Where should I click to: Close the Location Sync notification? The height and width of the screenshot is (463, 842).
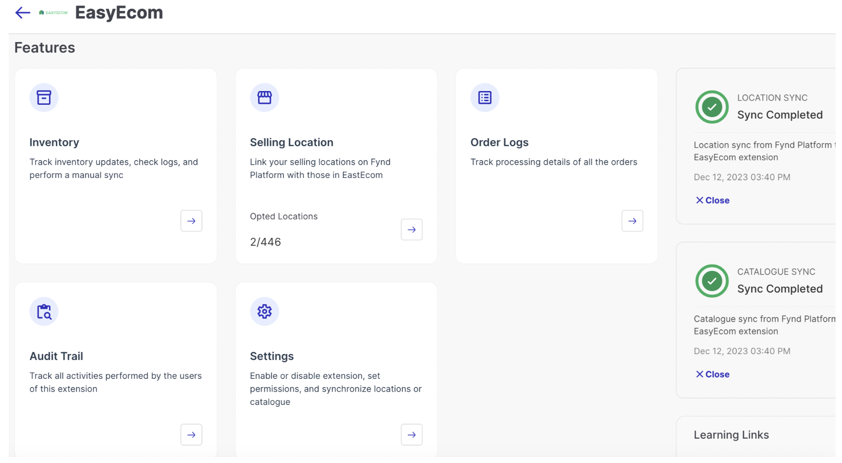(x=712, y=200)
